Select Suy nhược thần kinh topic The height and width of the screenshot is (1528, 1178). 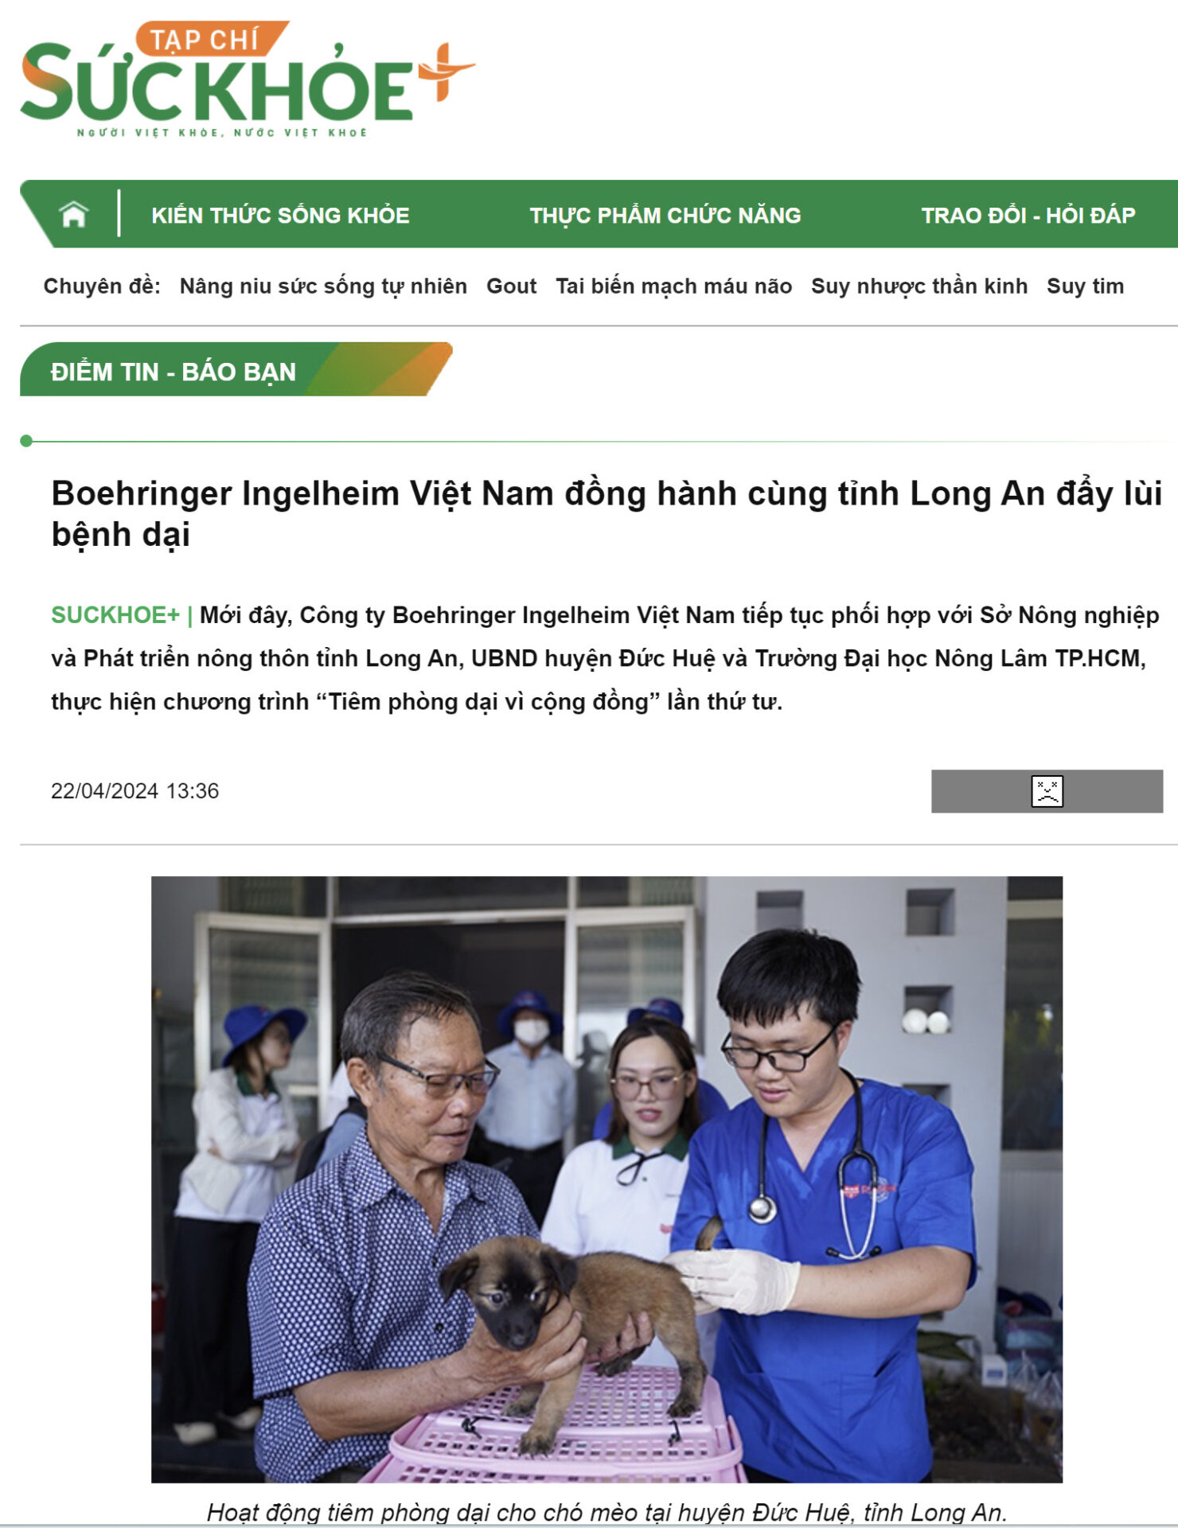pyautogui.click(x=919, y=286)
